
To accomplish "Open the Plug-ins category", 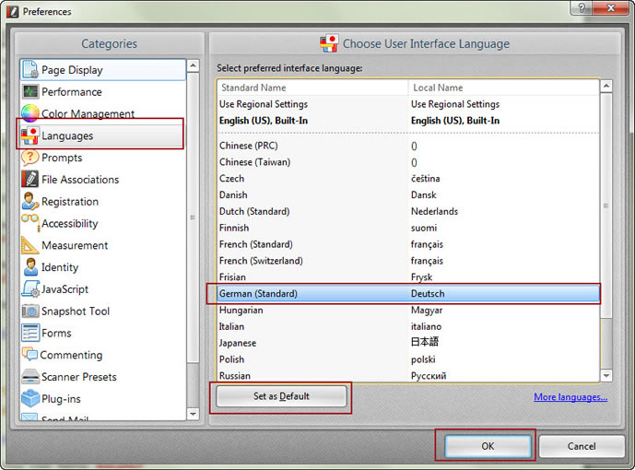I will (103, 398).
